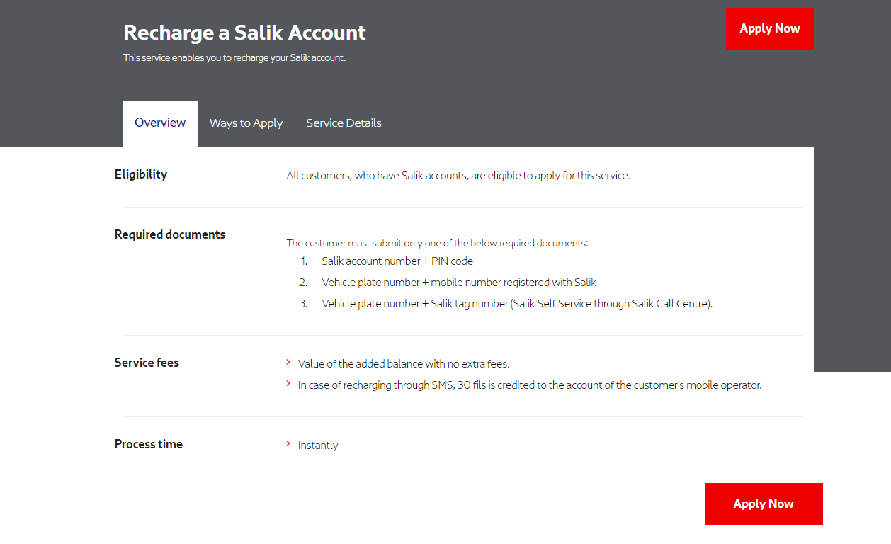The image size is (891, 544).
Task: Click the Service fees heading
Action: coord(147,362)
